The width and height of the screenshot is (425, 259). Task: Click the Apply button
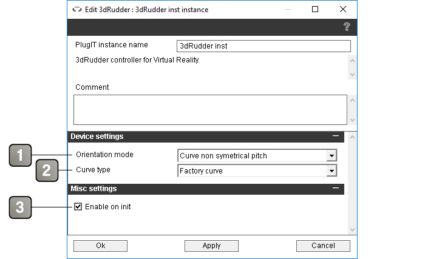[211, 246]
